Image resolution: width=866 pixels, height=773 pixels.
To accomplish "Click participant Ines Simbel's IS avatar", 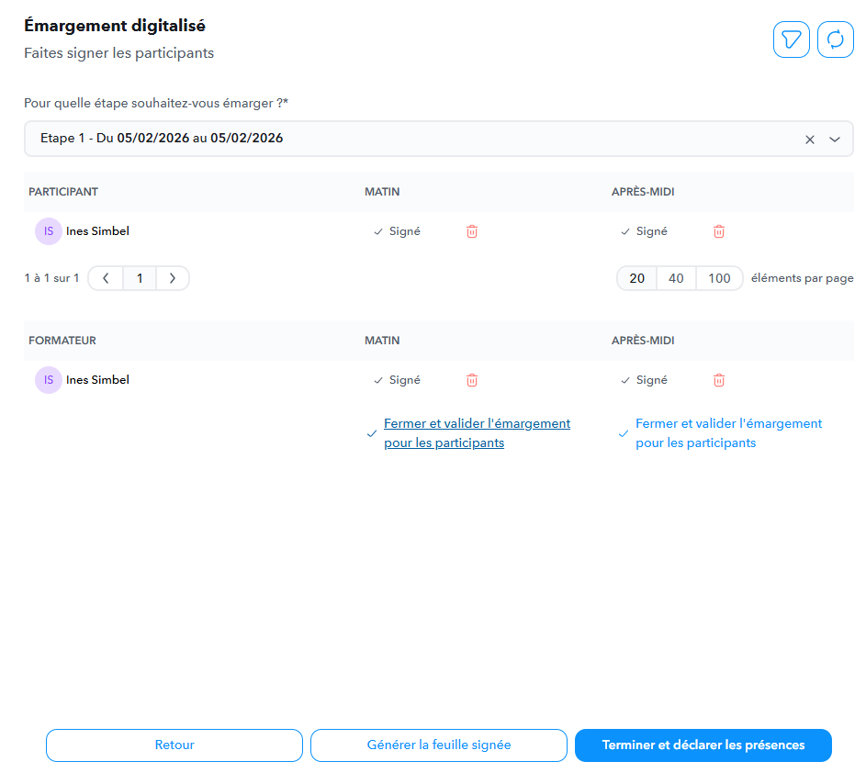I will [49, 231].
